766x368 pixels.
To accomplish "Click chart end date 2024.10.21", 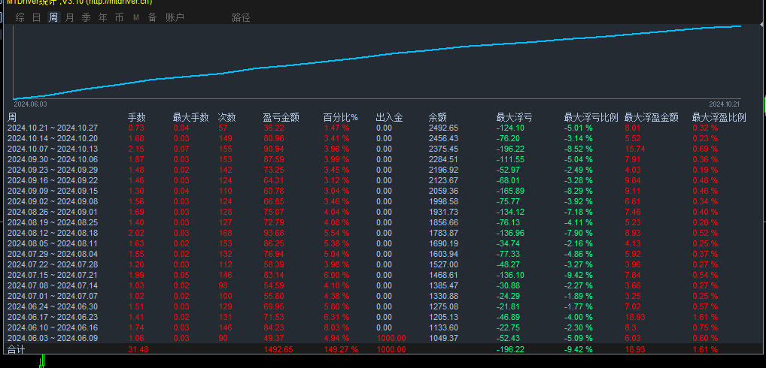I will [725, 104].
